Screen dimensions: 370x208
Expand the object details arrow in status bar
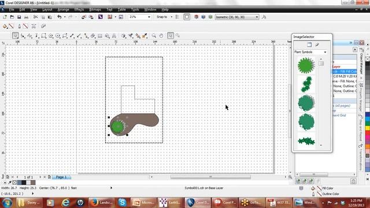pyautogui.click(x=111, y=188)
